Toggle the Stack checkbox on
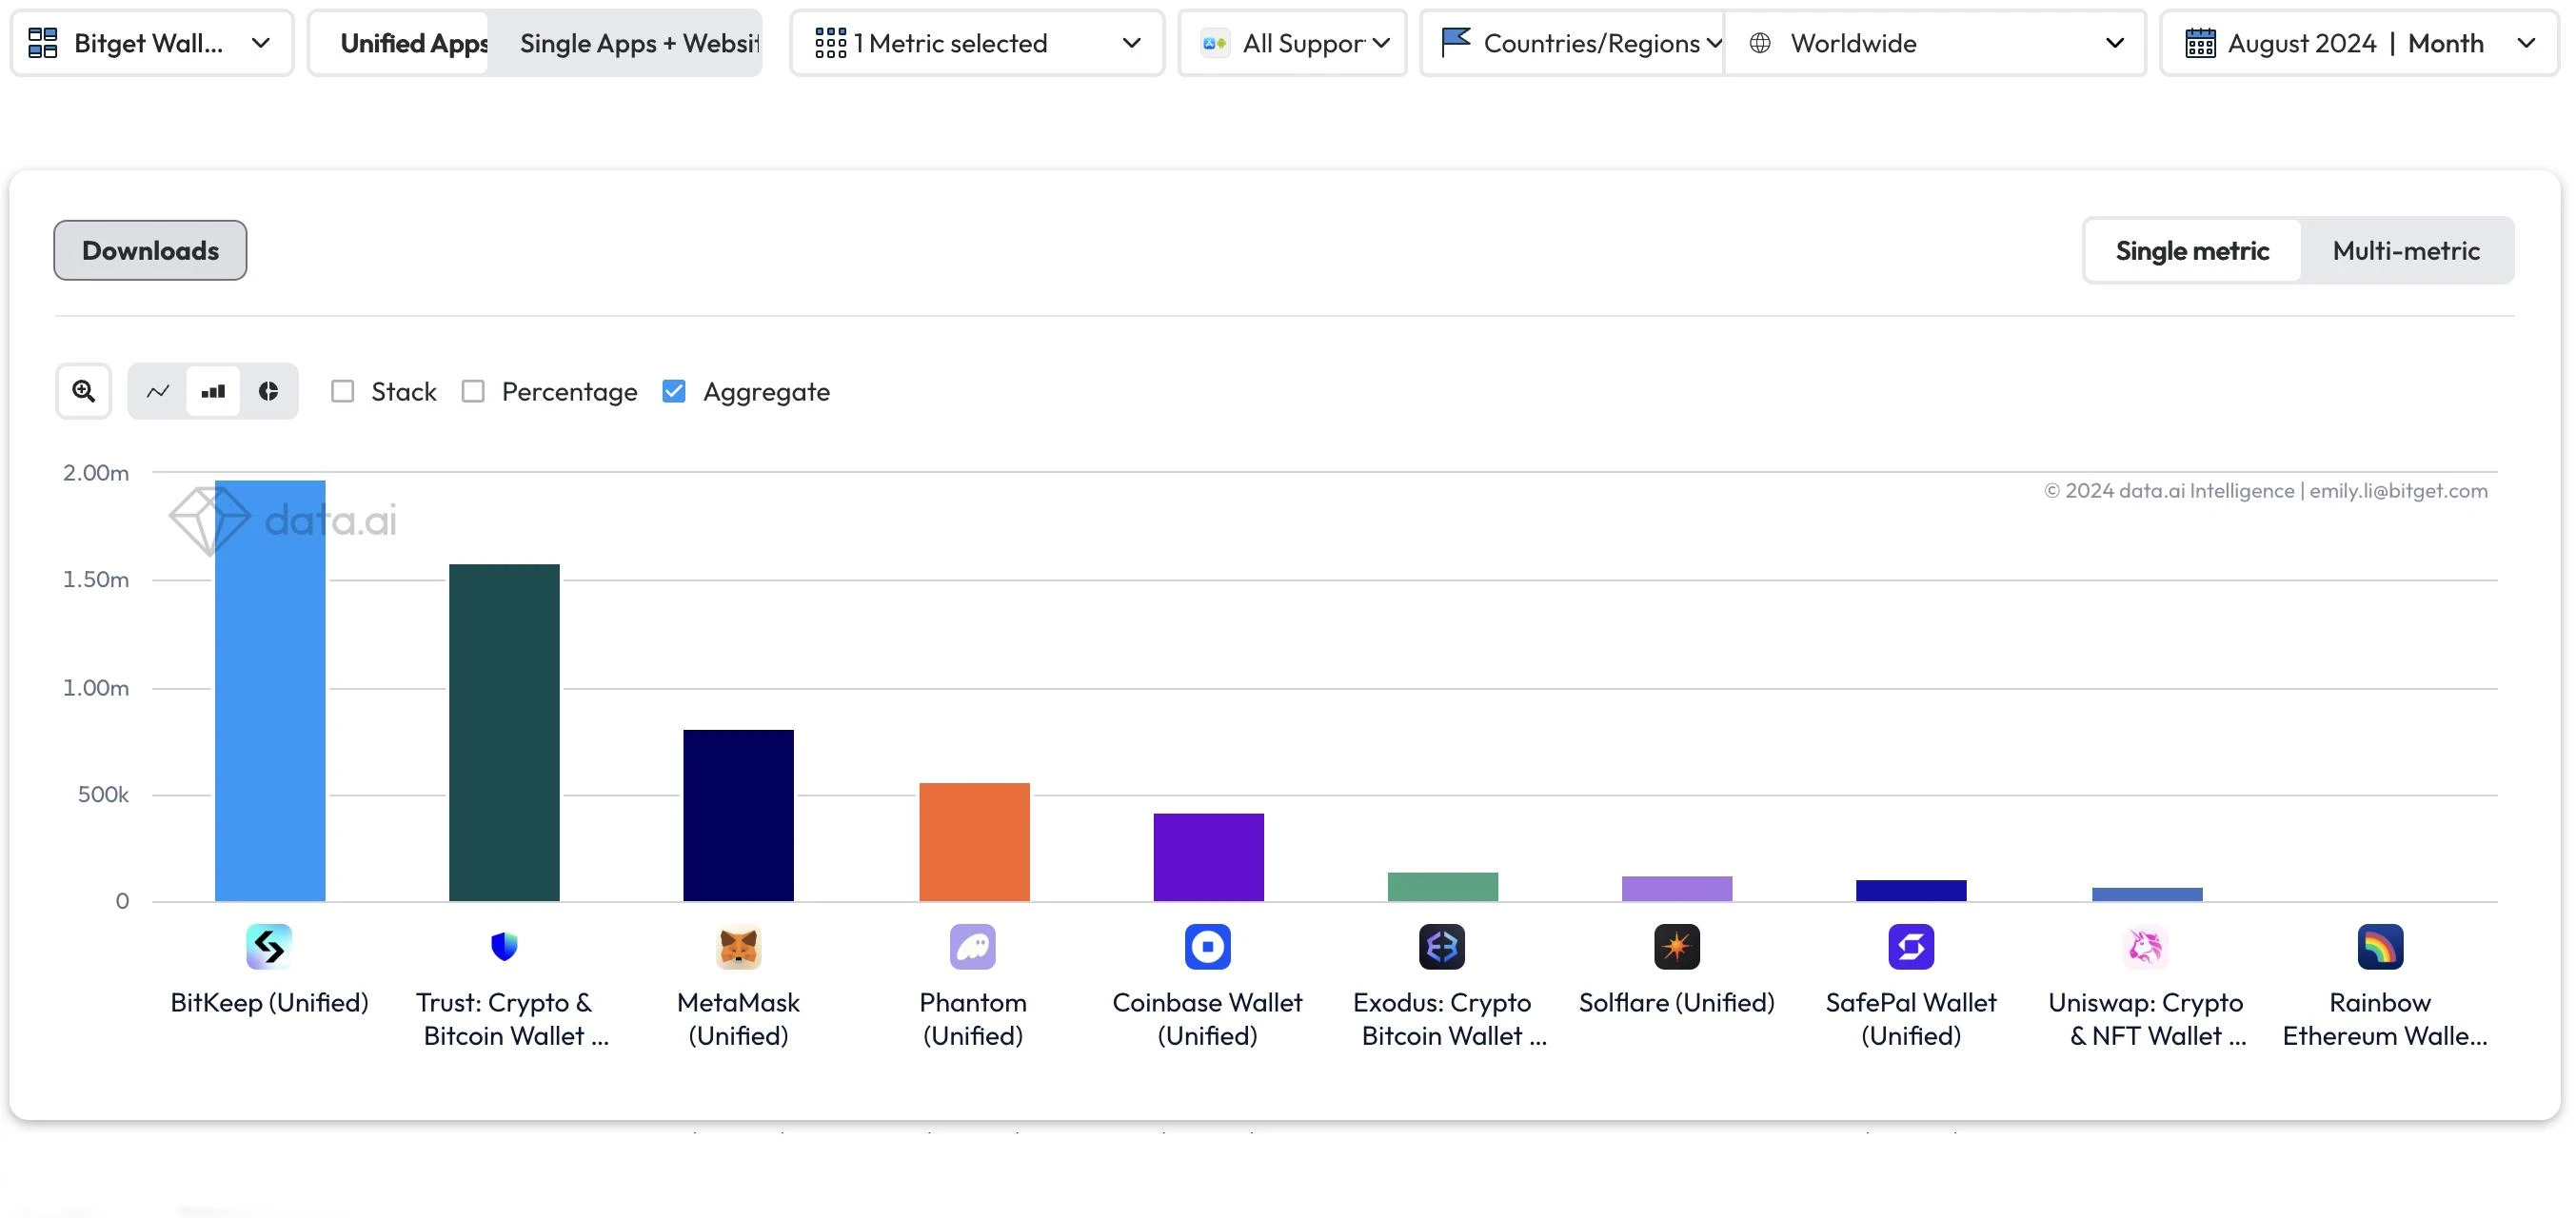2576x1218 pixels. click(x=342, y=391)
